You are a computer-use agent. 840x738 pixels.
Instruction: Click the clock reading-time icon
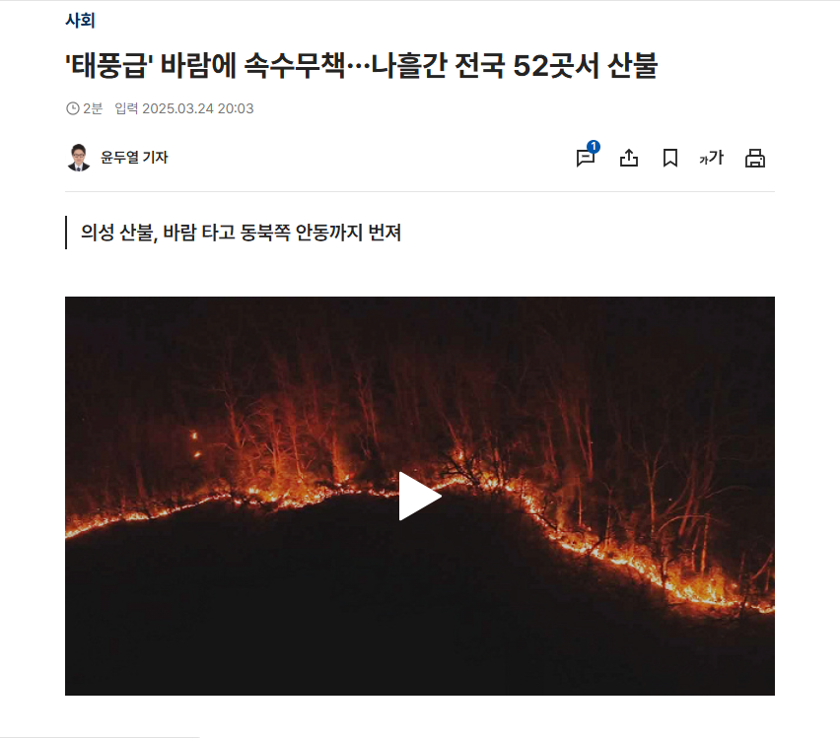(72, 108)
